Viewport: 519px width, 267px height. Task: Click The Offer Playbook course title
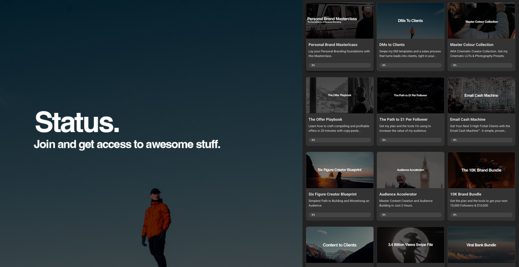point(325,119)
